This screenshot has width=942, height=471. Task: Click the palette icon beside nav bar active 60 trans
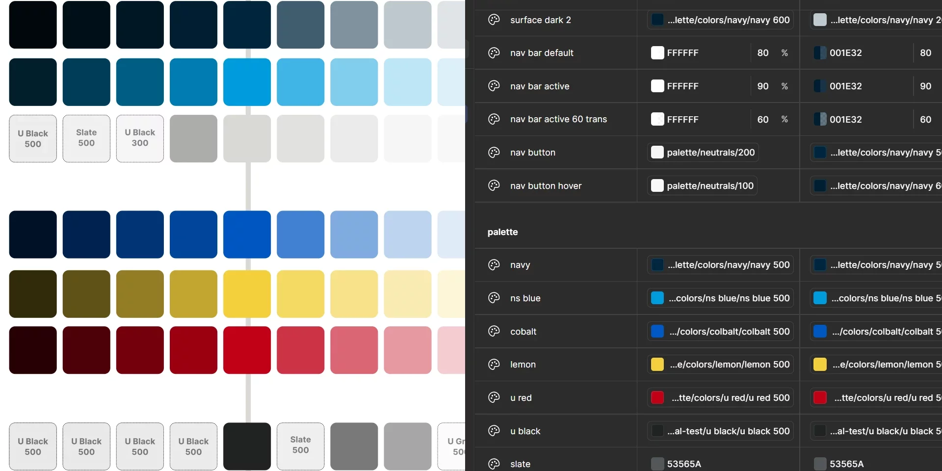[x=494, y=119]
